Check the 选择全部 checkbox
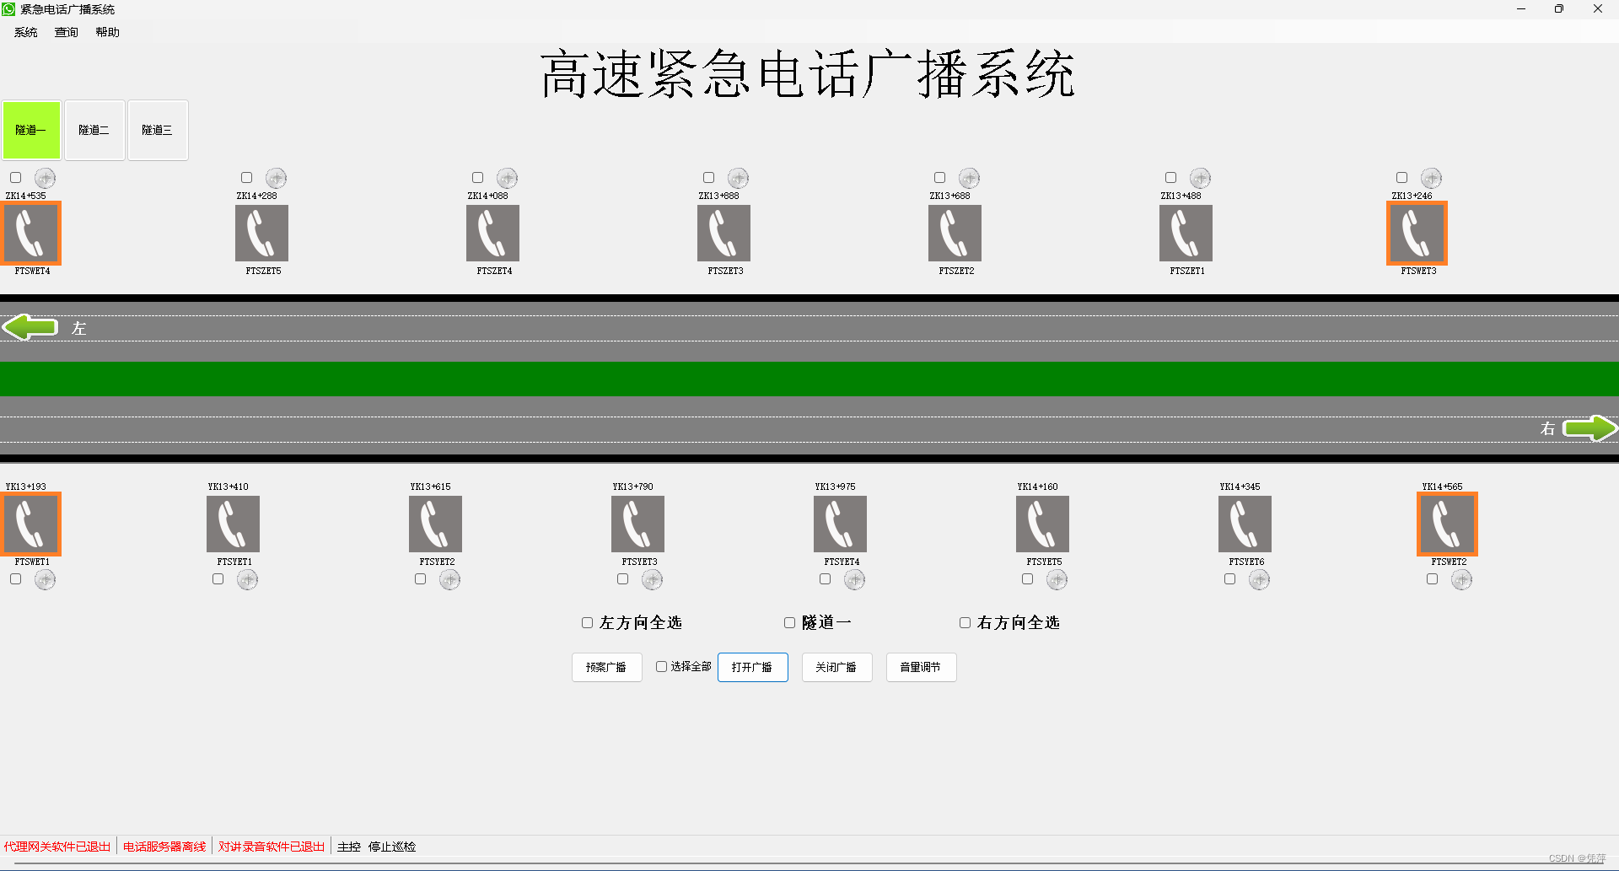The width and height of the screenshot is (1619, 871). (x=662, y=667)
